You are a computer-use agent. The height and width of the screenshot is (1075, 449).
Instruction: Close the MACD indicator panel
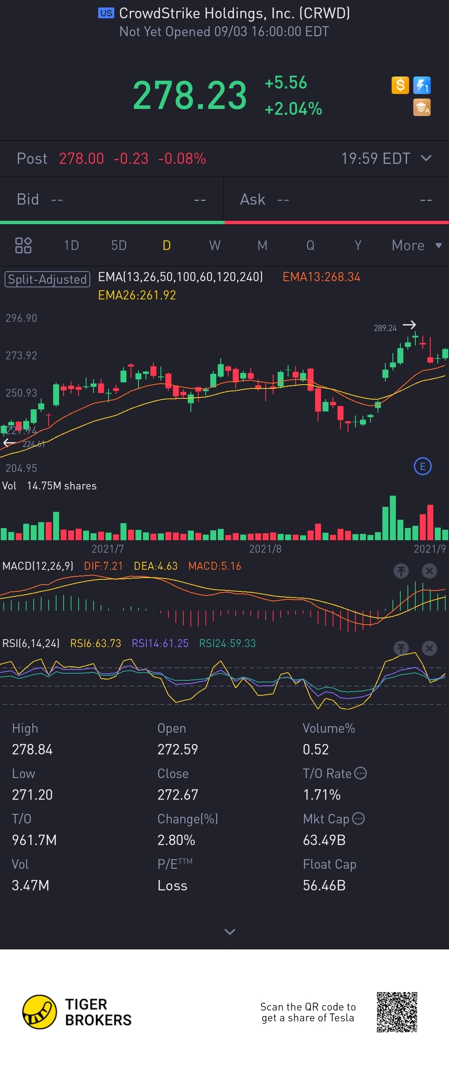tap(429, 571)
